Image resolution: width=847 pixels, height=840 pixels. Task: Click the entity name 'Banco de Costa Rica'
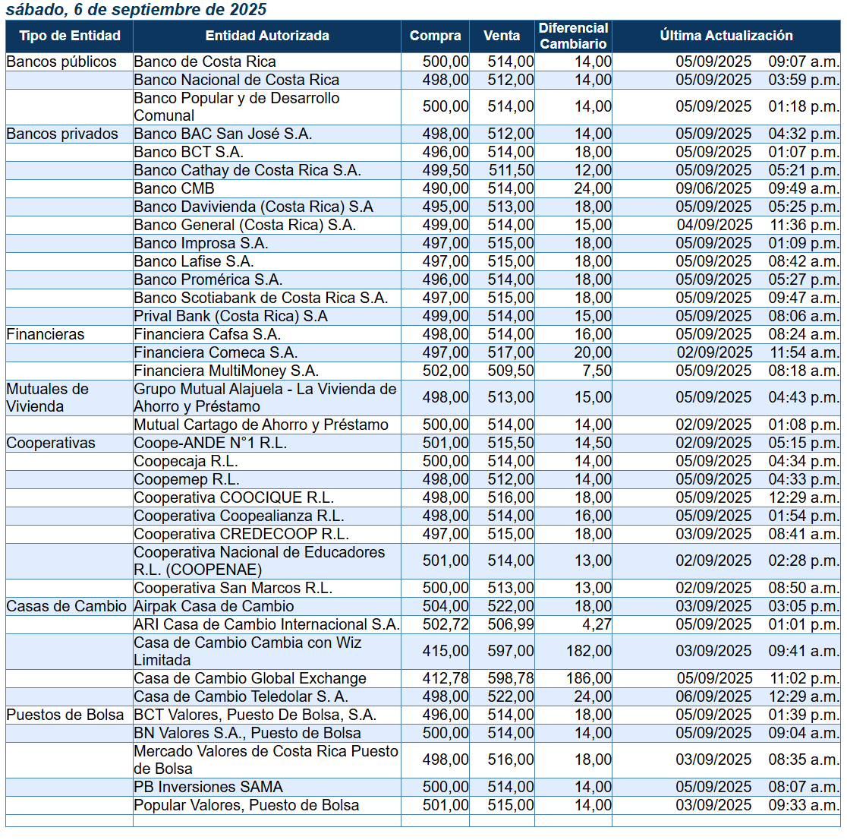point(205,62)
